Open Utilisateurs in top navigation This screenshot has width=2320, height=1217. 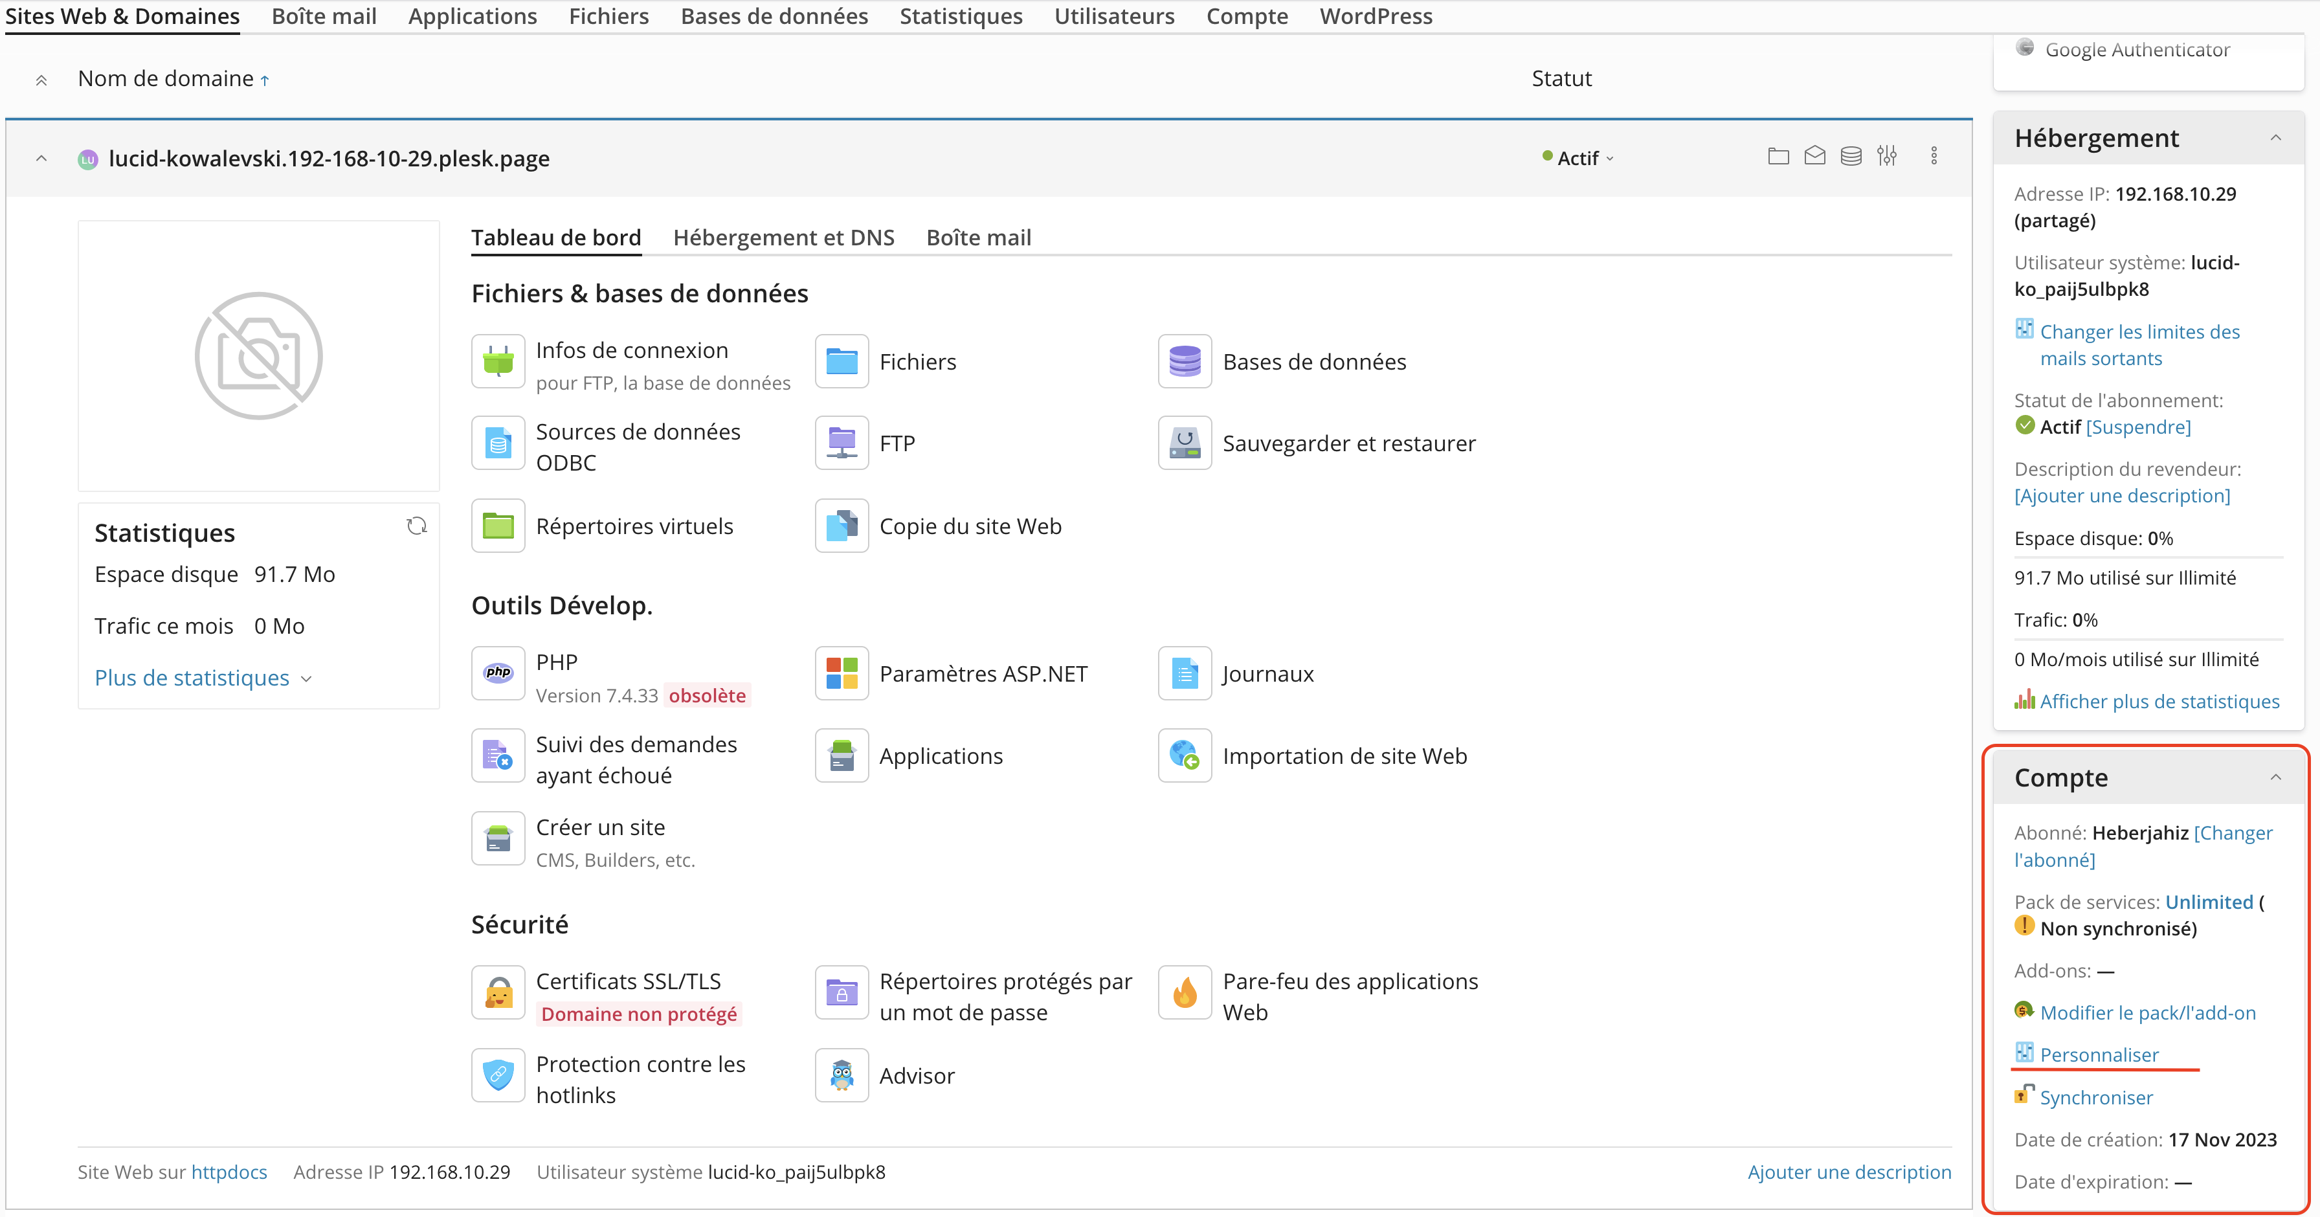[x=1114, y=16]
